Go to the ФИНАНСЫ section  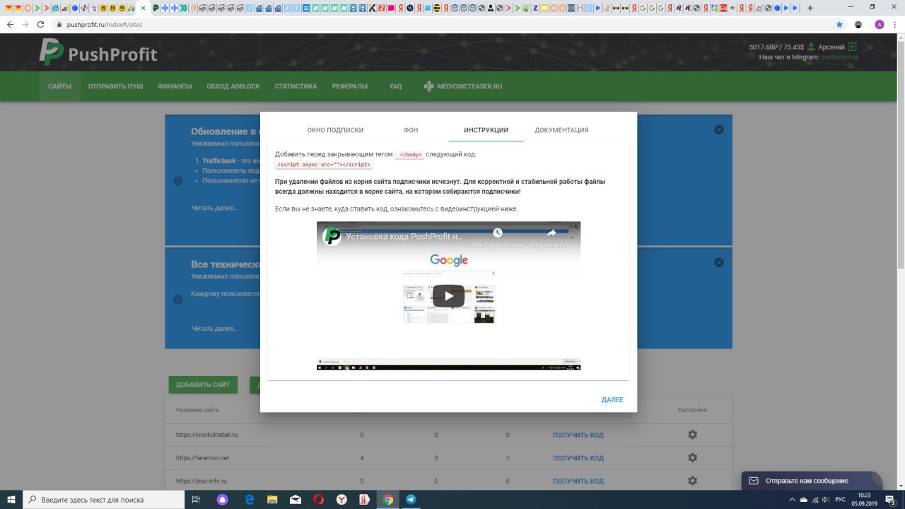(x=175, y=86)
